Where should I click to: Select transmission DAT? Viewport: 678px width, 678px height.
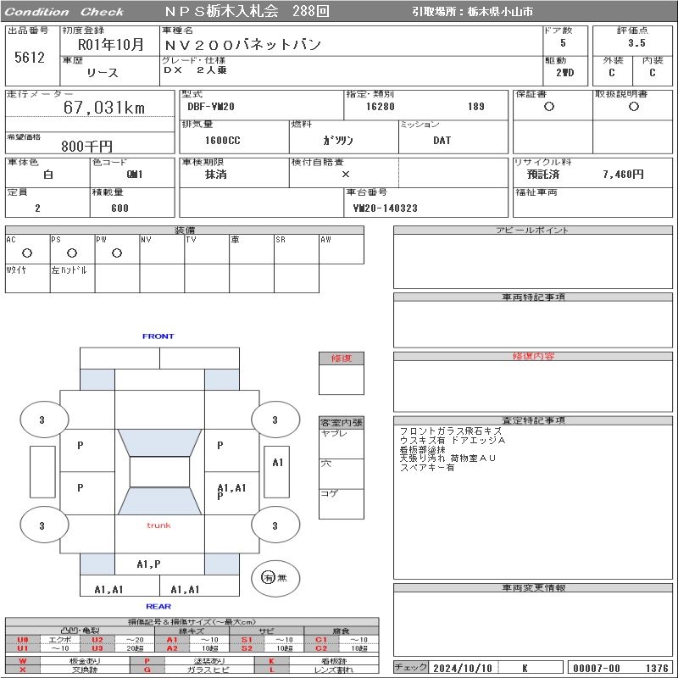coord(442,141)
